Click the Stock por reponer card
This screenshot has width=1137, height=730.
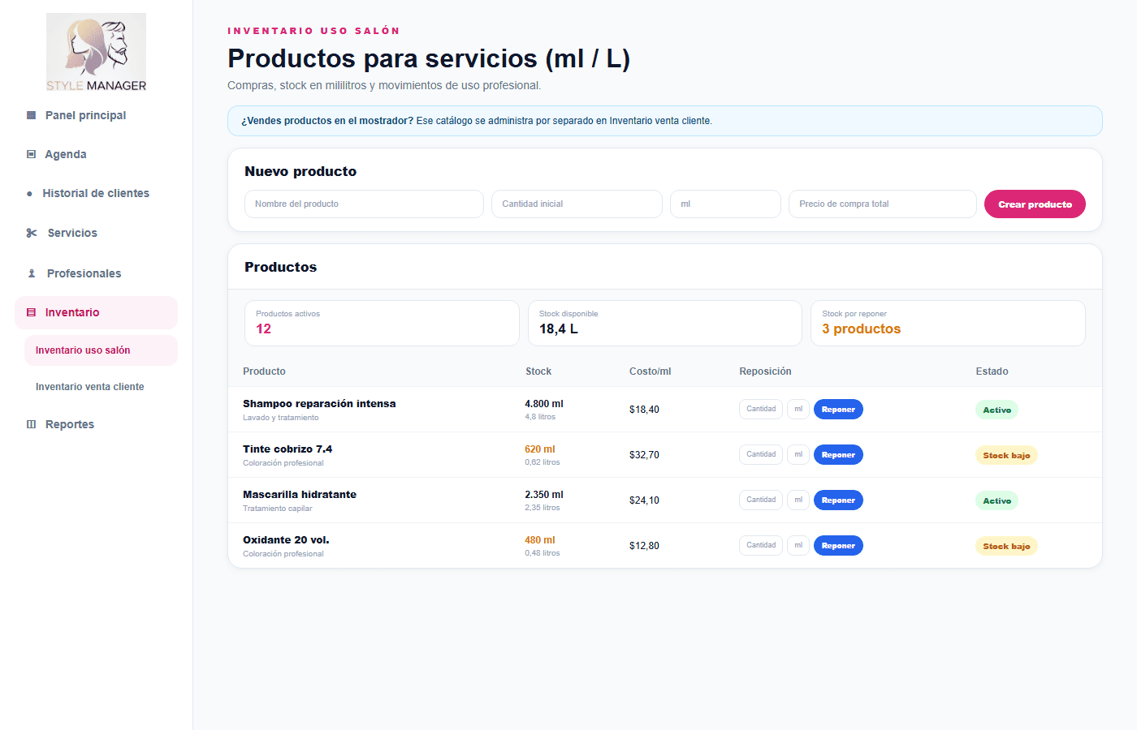[948, 323]
